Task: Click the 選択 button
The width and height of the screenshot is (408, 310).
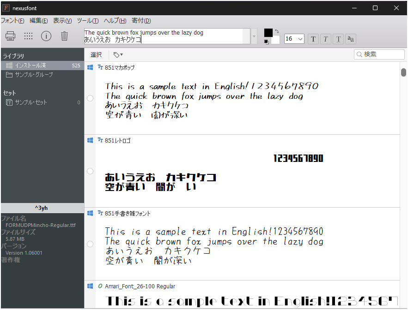Action: click(x=96, y=54)
